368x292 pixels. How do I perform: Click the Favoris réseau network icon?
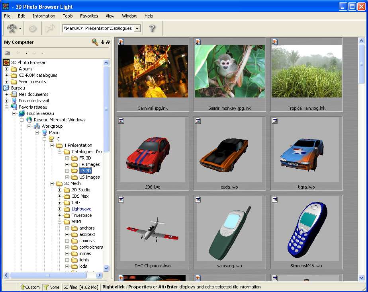point(14,107)
